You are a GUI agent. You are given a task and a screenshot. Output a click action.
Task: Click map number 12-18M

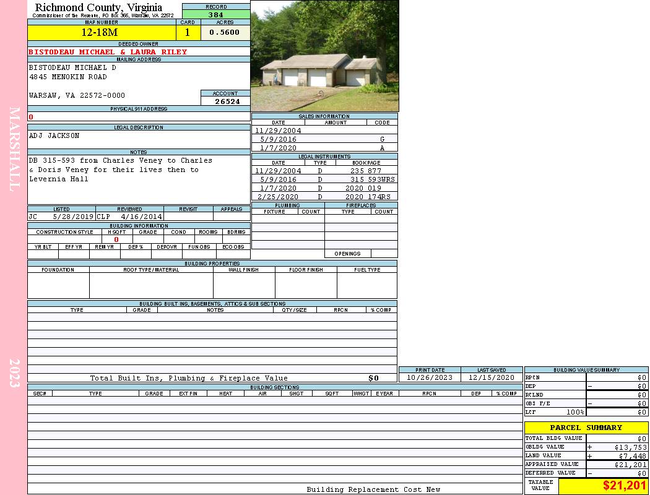[100, 32]
